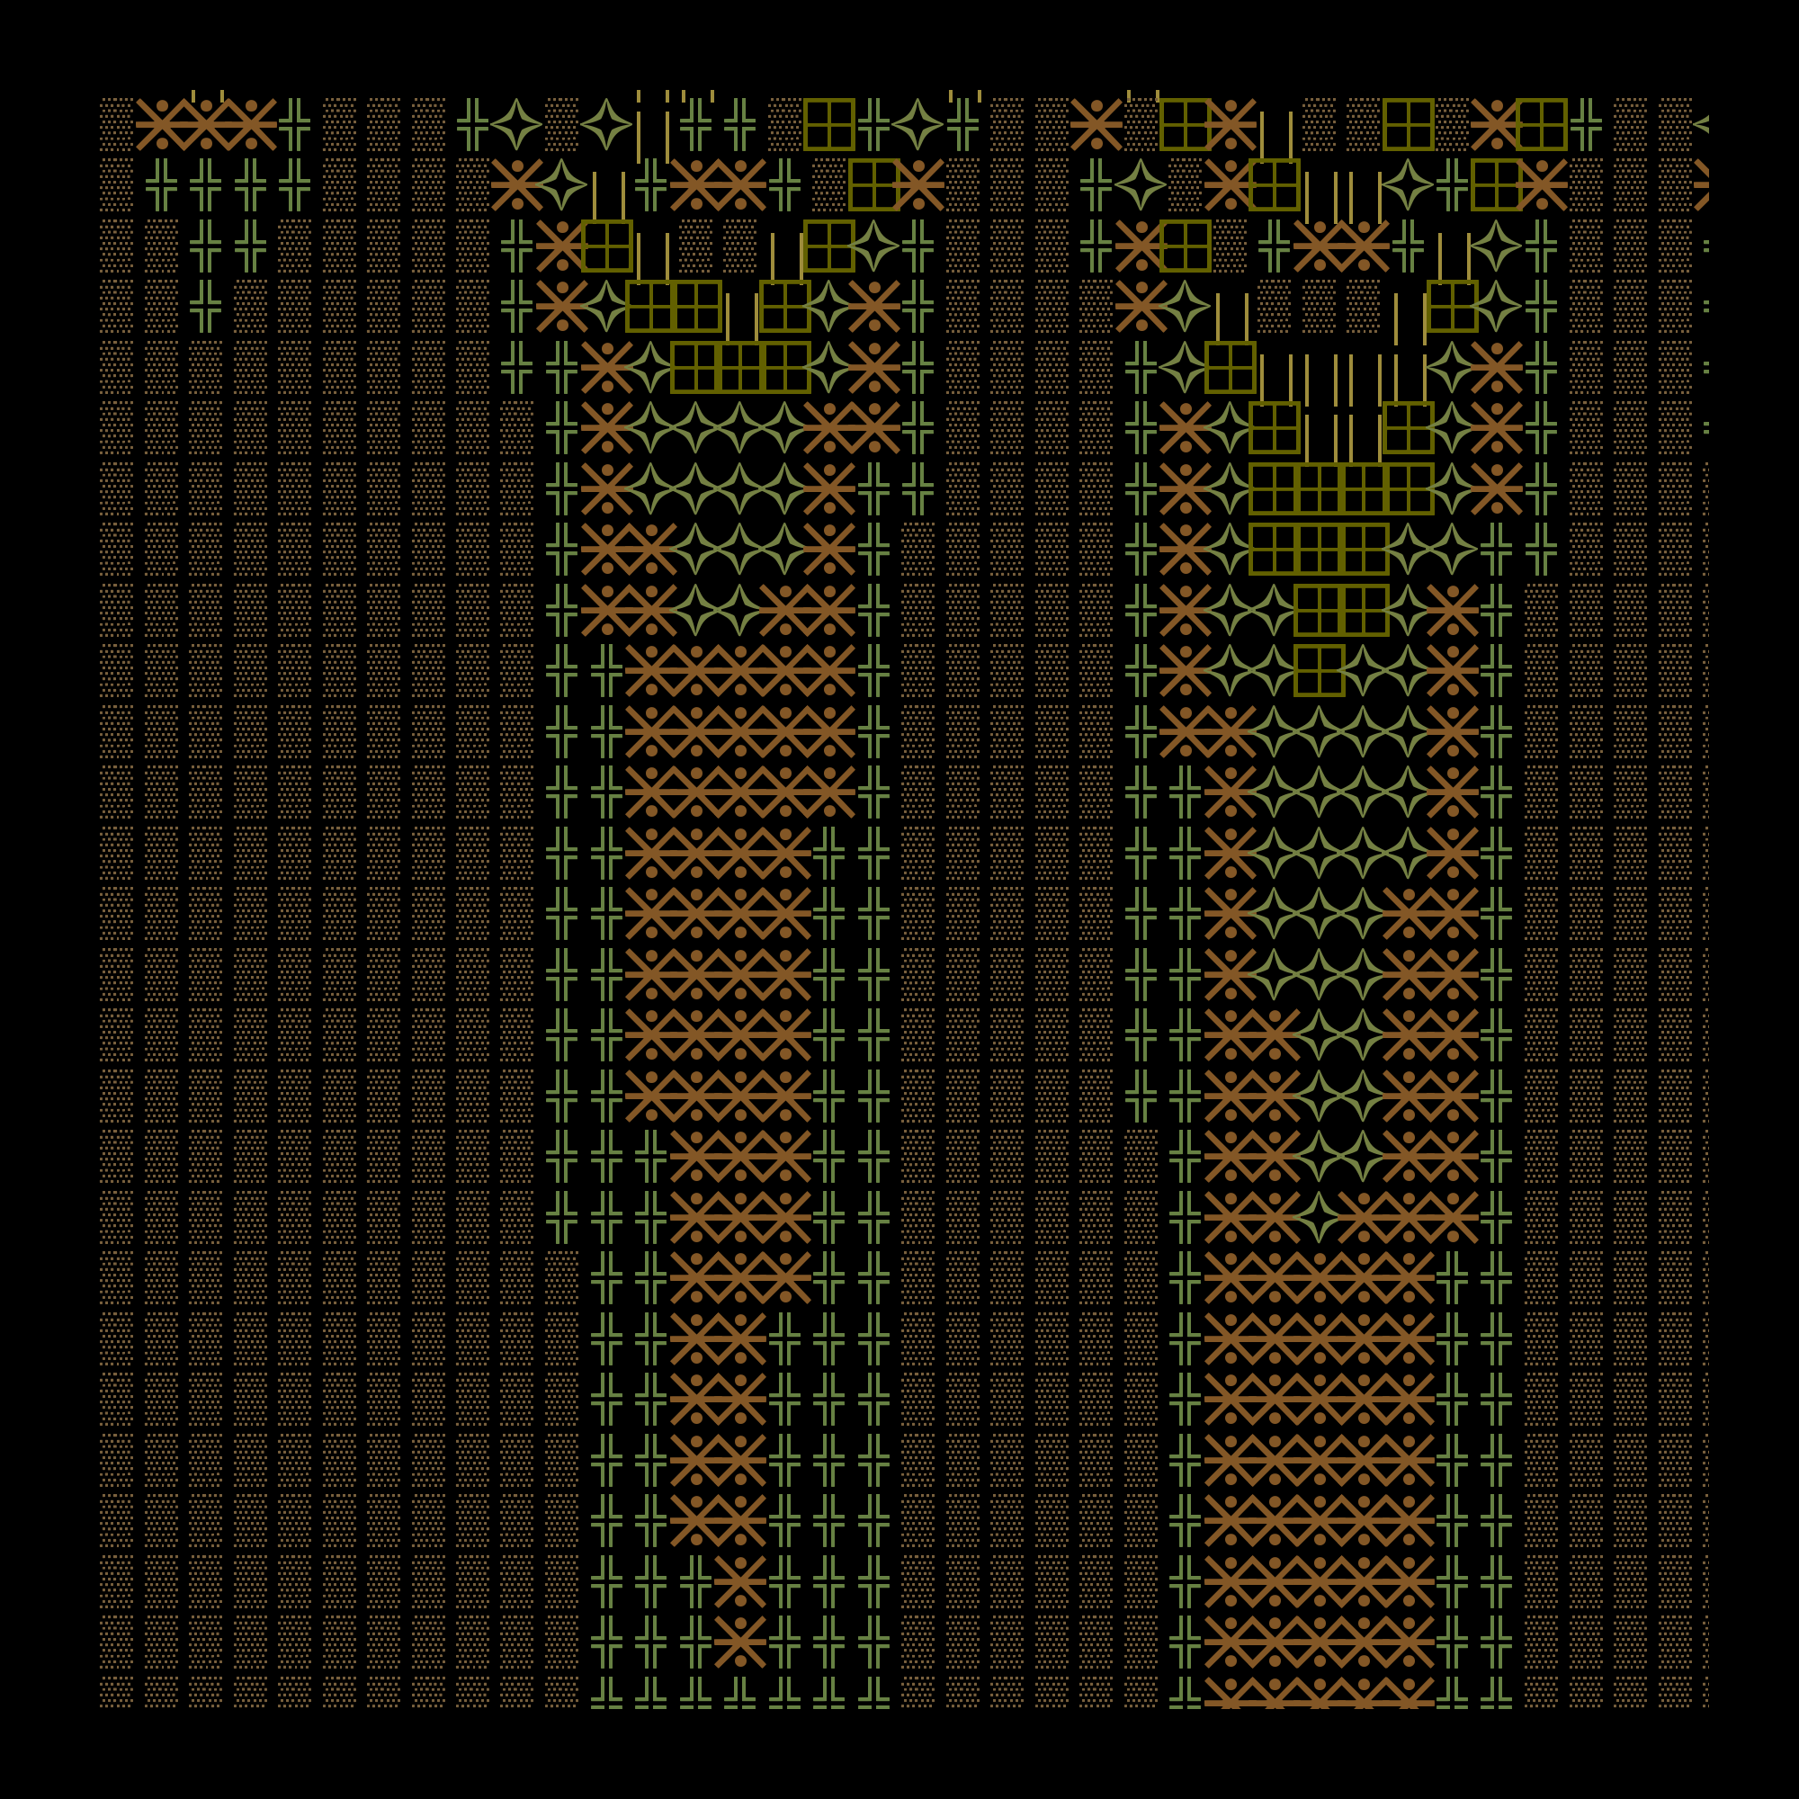
Task: Click the dotted tile in the top-left corner
Action: [116, 124]
